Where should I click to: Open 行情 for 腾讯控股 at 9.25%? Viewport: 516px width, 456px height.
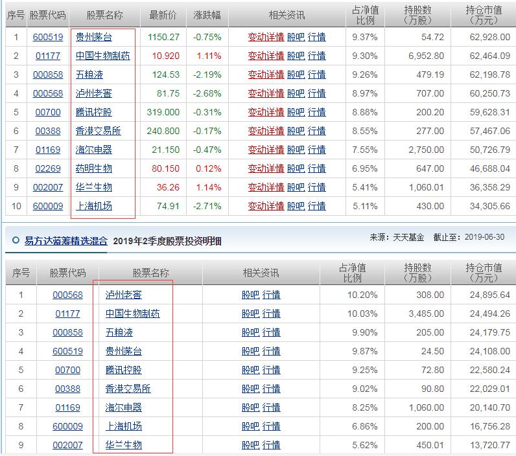point(271,370)
